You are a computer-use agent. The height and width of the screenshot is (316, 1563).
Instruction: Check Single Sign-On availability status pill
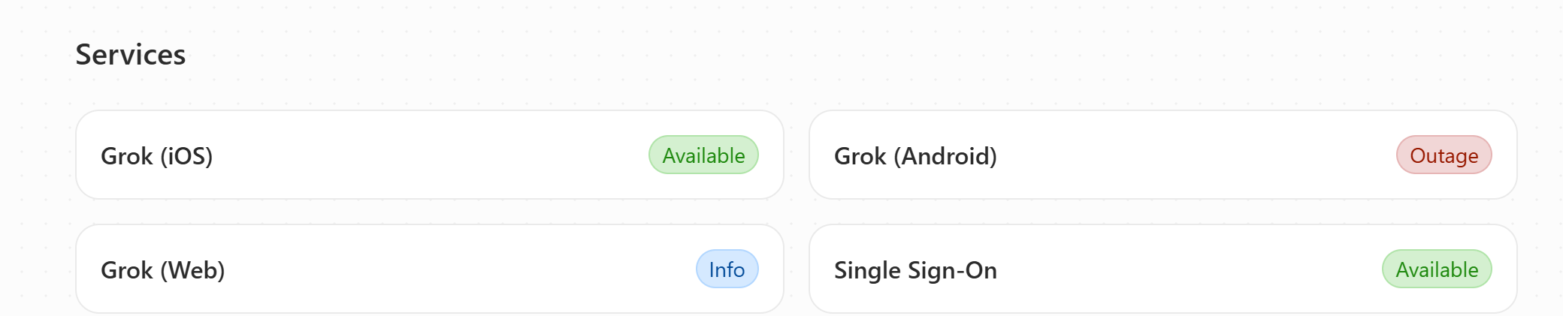point(1437,269)
